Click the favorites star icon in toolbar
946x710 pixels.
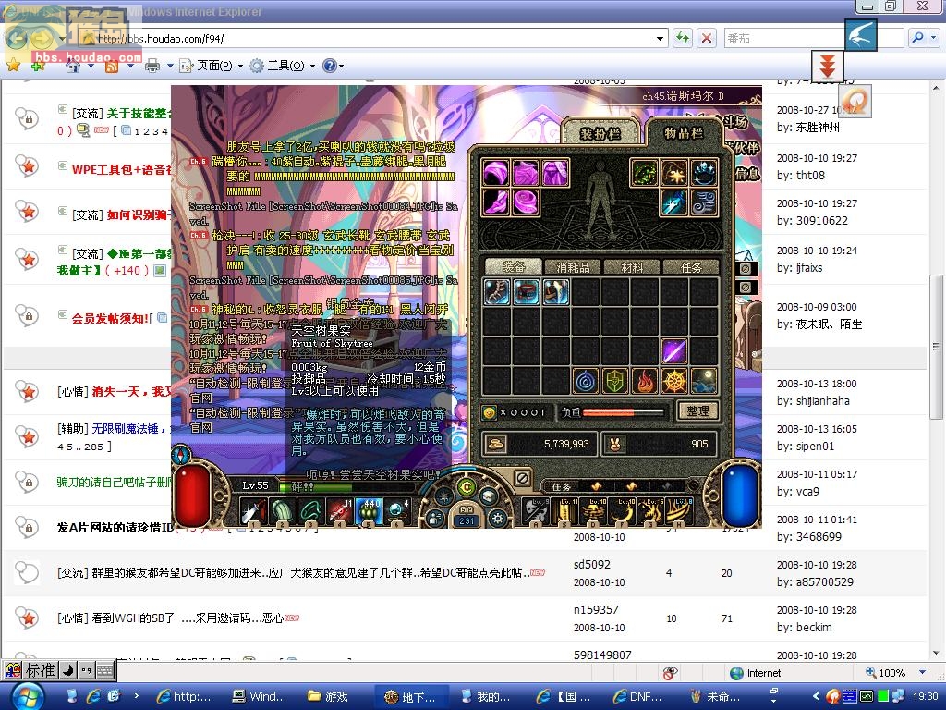tap(13, 66)
